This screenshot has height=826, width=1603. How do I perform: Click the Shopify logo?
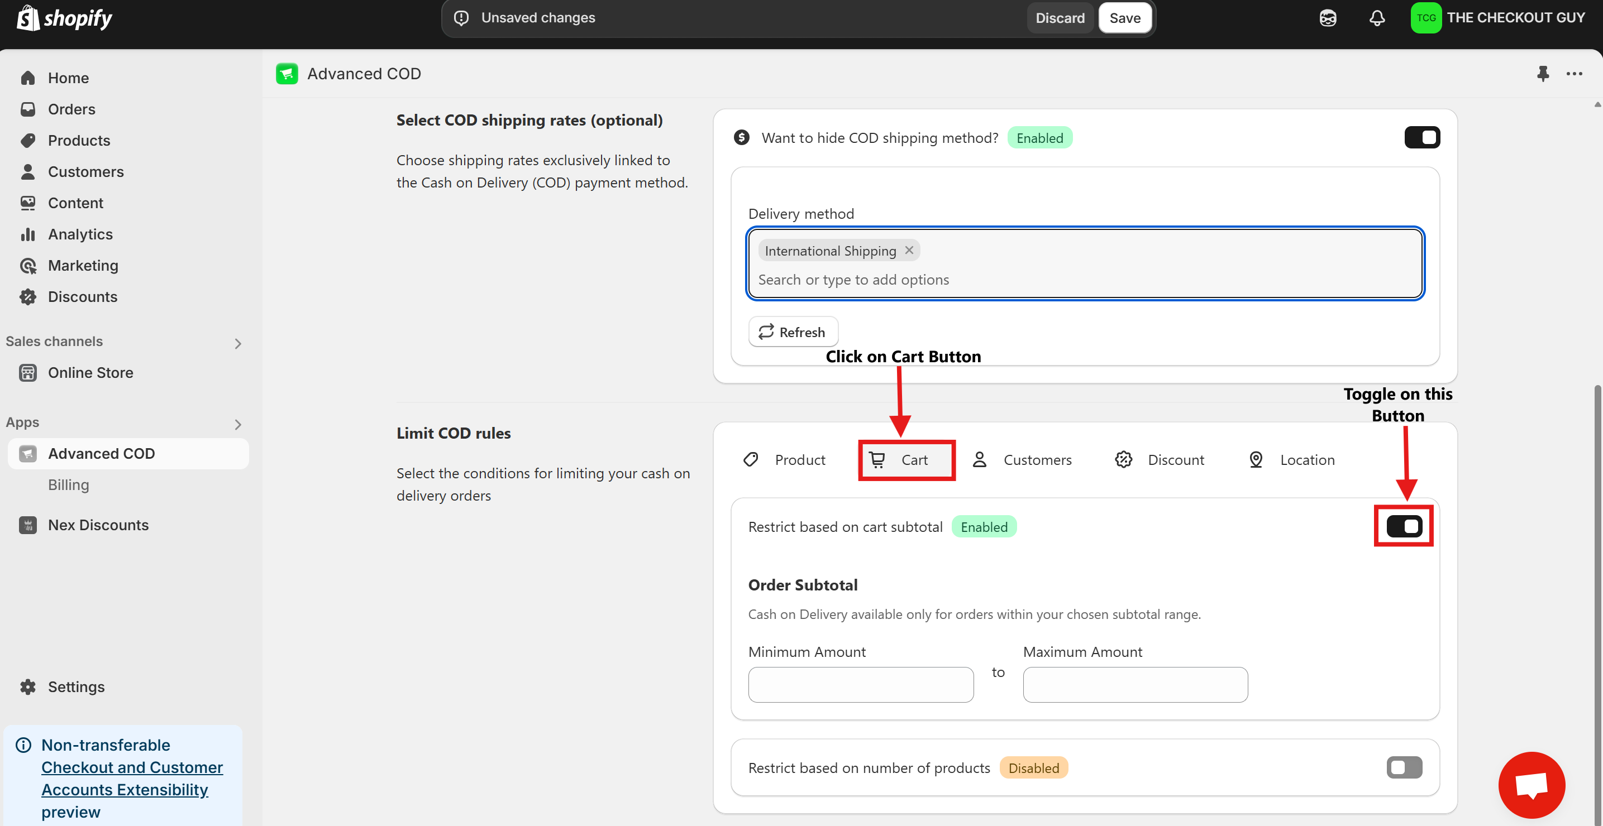(x=65, y=18)
